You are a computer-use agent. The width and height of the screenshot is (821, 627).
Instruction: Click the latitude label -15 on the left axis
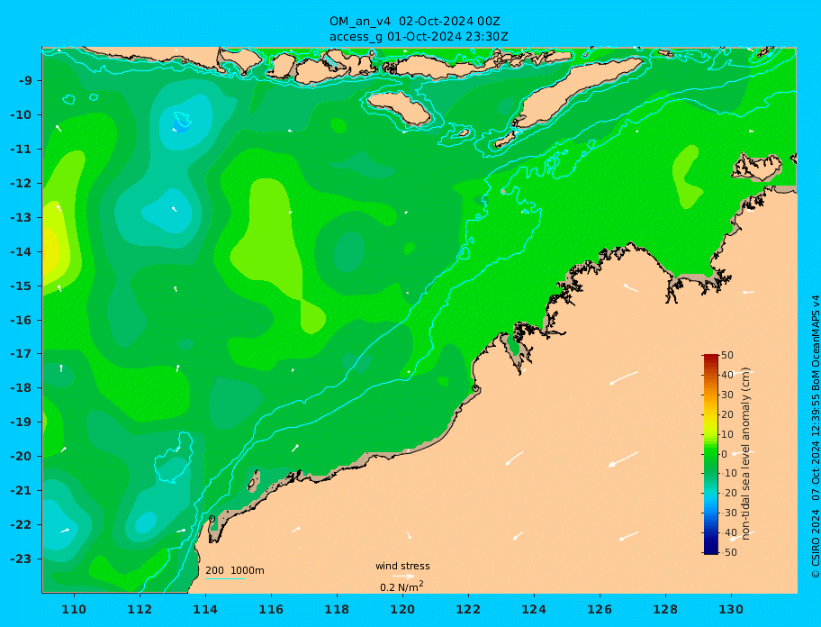(21, 286)
